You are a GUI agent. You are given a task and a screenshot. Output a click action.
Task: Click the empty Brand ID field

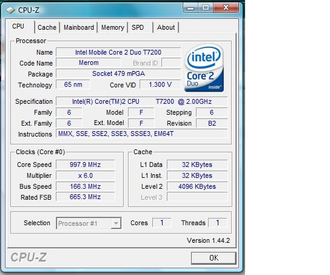coord(171,63)
